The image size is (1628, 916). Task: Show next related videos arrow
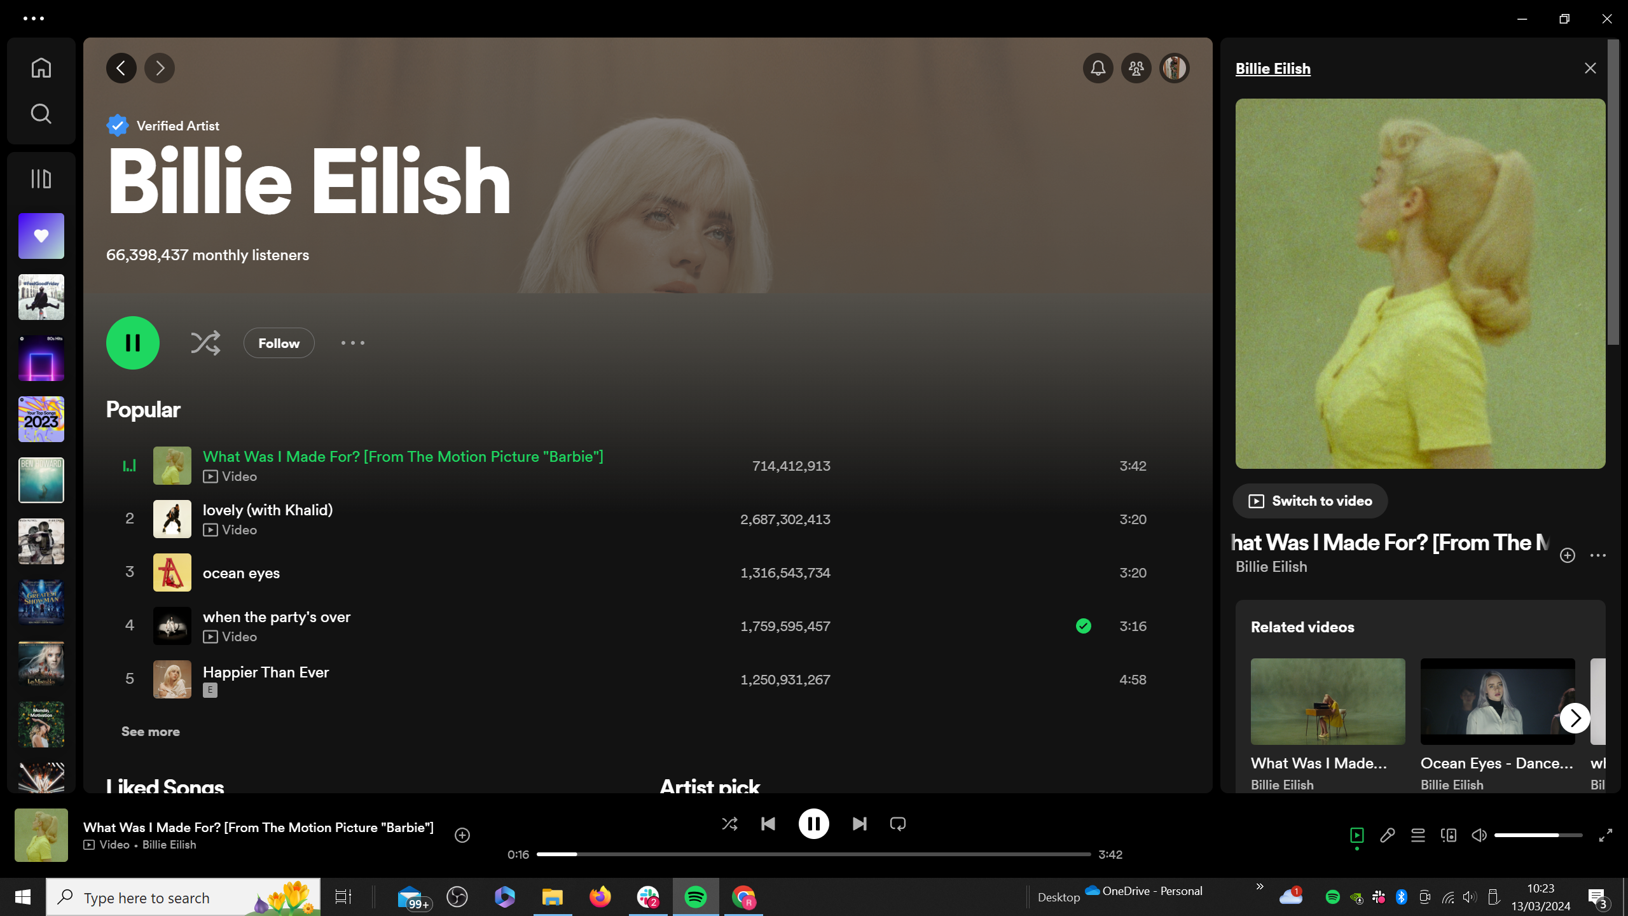click(1575, 718)
